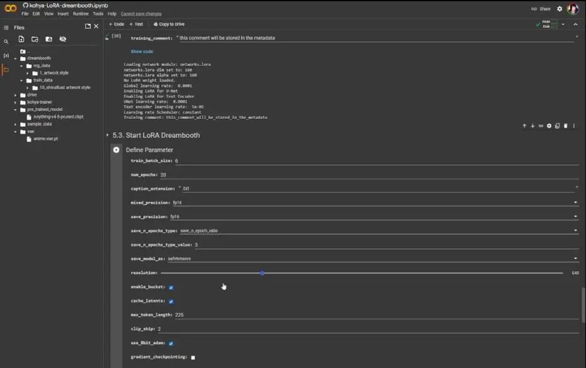
Task: Open notebook settings gear icon
Action: [x=560, y=9]
